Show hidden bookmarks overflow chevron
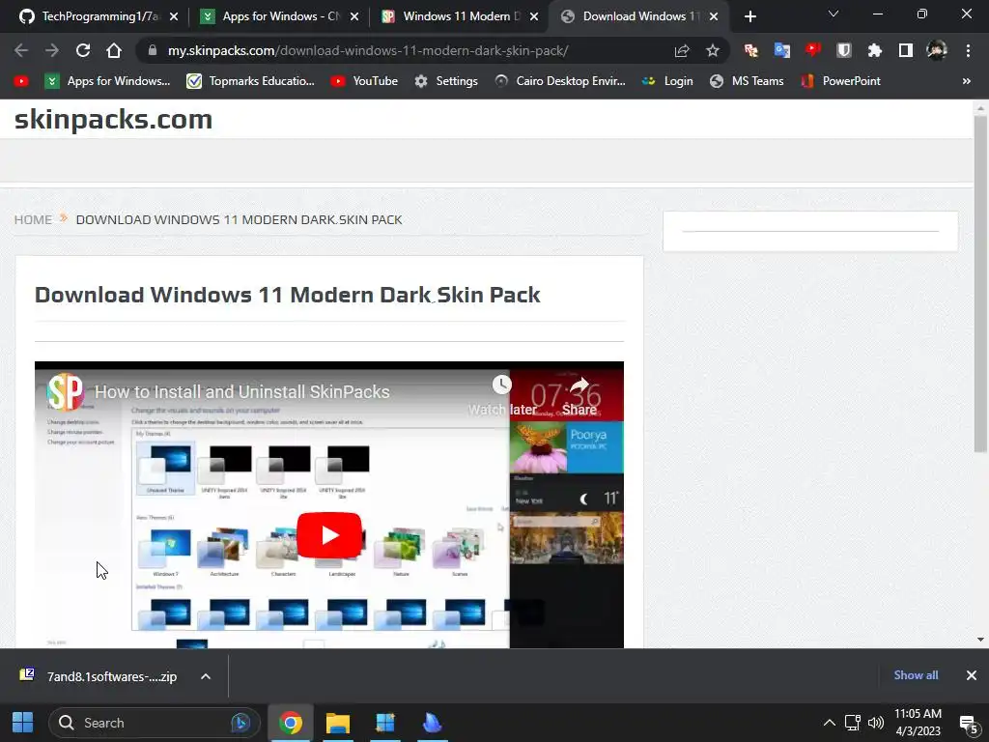The image size is (989, 742). click(966, 81)
